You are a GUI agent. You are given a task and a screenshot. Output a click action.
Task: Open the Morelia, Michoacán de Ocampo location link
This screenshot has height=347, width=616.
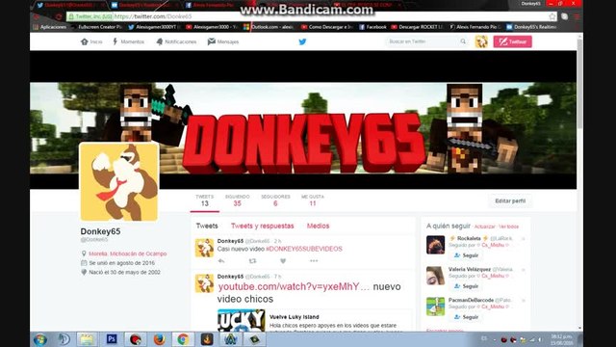128,254
